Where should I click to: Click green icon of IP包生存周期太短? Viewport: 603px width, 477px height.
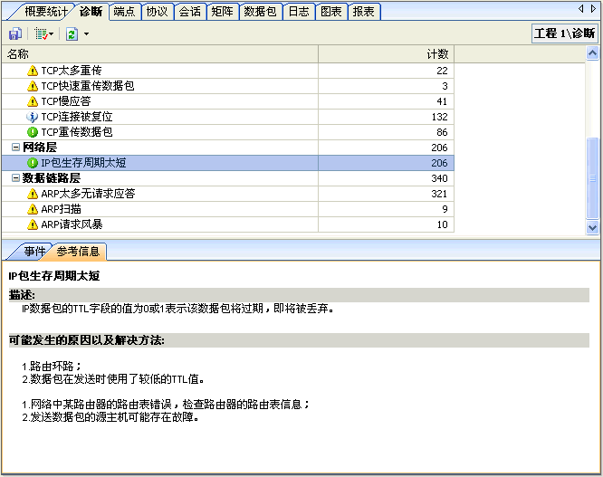[x=33, y=163]
